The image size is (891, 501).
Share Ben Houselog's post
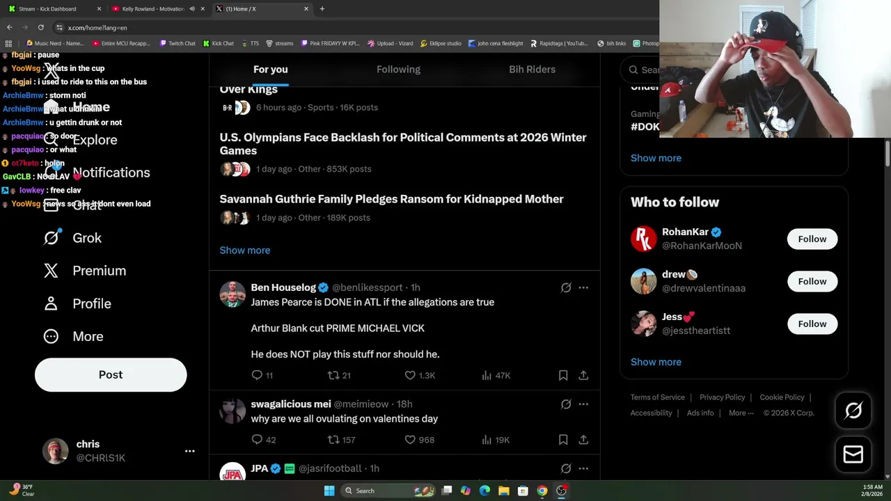tap(583, 375)
